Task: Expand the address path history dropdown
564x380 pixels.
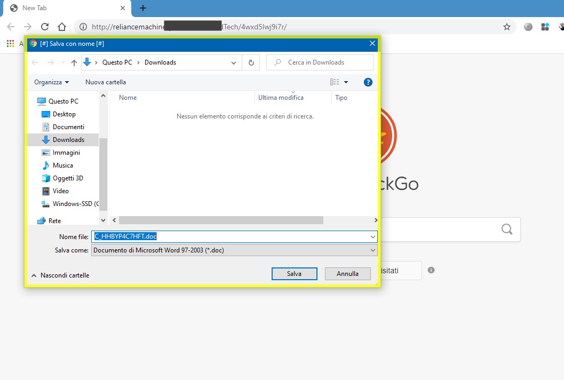Action: pyautogui.click(x=233, y=62)
